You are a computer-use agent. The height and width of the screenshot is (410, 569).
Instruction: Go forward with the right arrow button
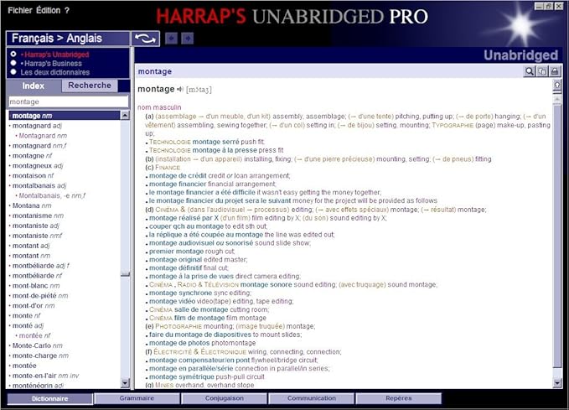187,38
